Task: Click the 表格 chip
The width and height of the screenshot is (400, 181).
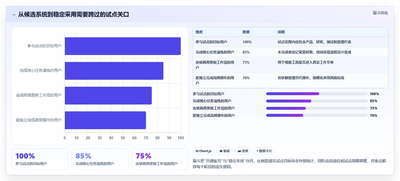Action: 224,151
